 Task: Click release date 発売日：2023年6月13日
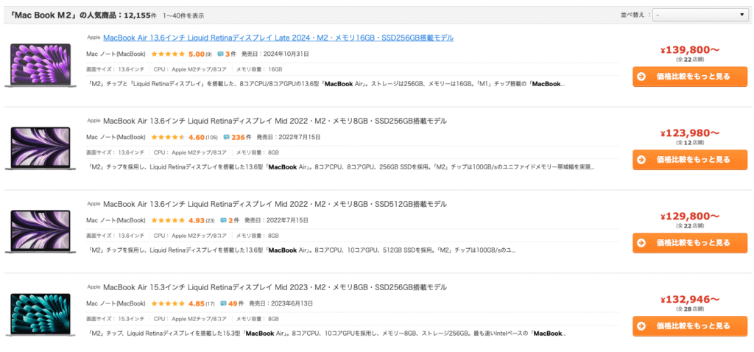coord(281,303)
